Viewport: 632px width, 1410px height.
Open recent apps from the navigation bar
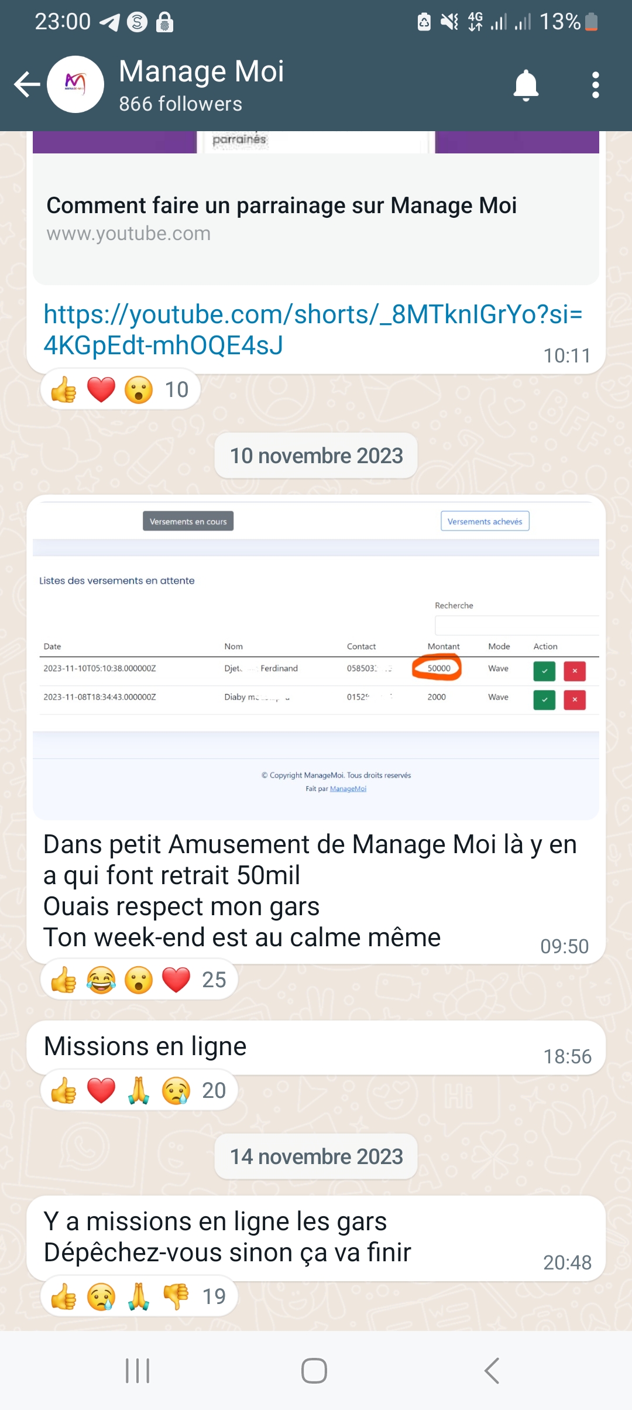pos(138,1371)
